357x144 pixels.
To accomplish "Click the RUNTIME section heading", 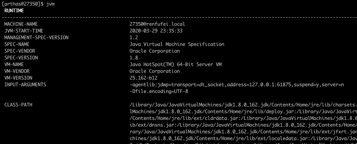I will pos(14,11).
